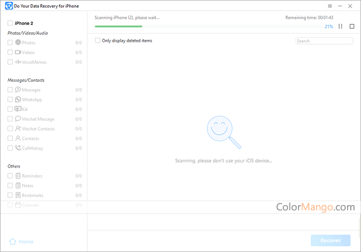This screenshot has width=361, height=252.
Task: Click the Videos camera icon
Action: click(18, 52)
